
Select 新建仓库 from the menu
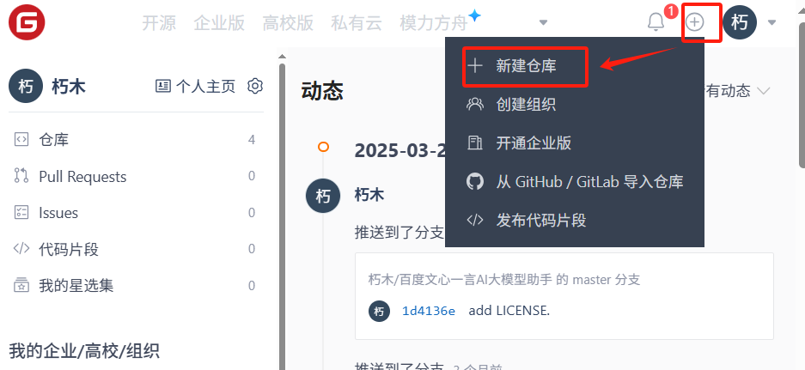coord(525,66)
